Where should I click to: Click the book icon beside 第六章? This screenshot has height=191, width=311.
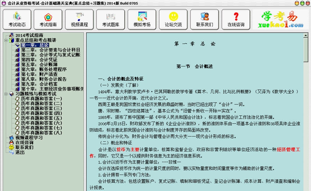[18, 69]
